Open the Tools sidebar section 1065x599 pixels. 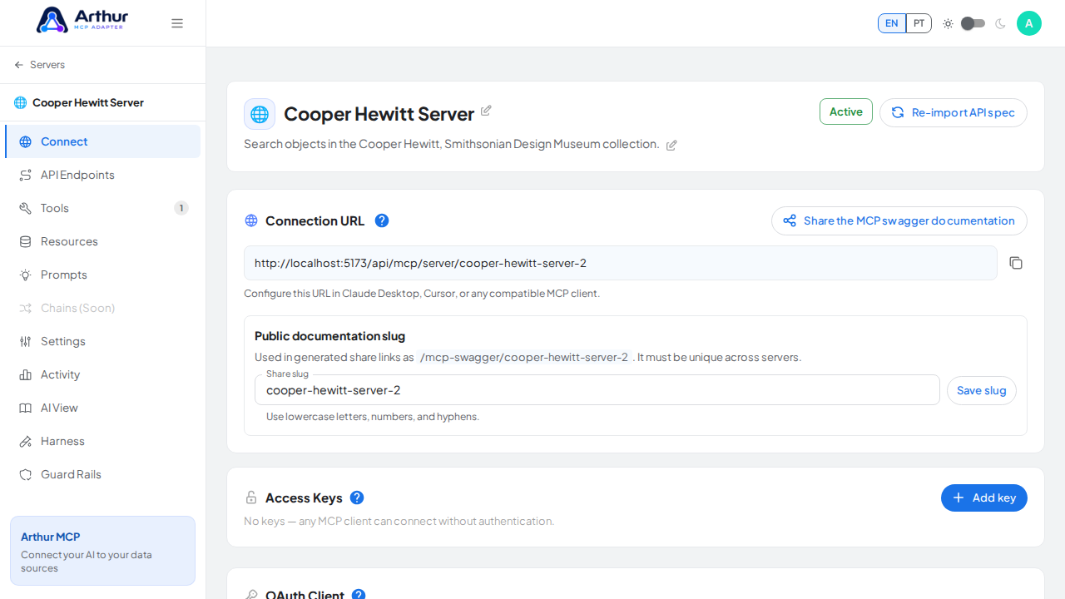click(103, 208)
